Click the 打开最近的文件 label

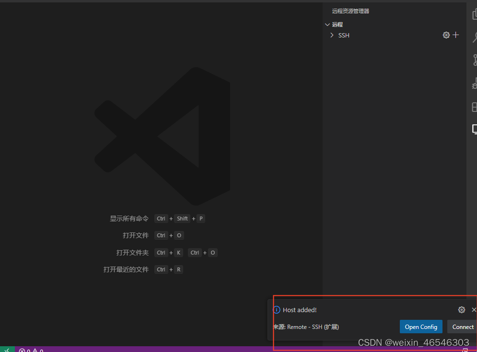tap(126, 269)
